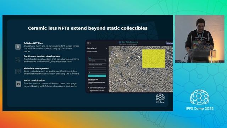Open the Claim dropdown in the parcel form

(97, 61)
